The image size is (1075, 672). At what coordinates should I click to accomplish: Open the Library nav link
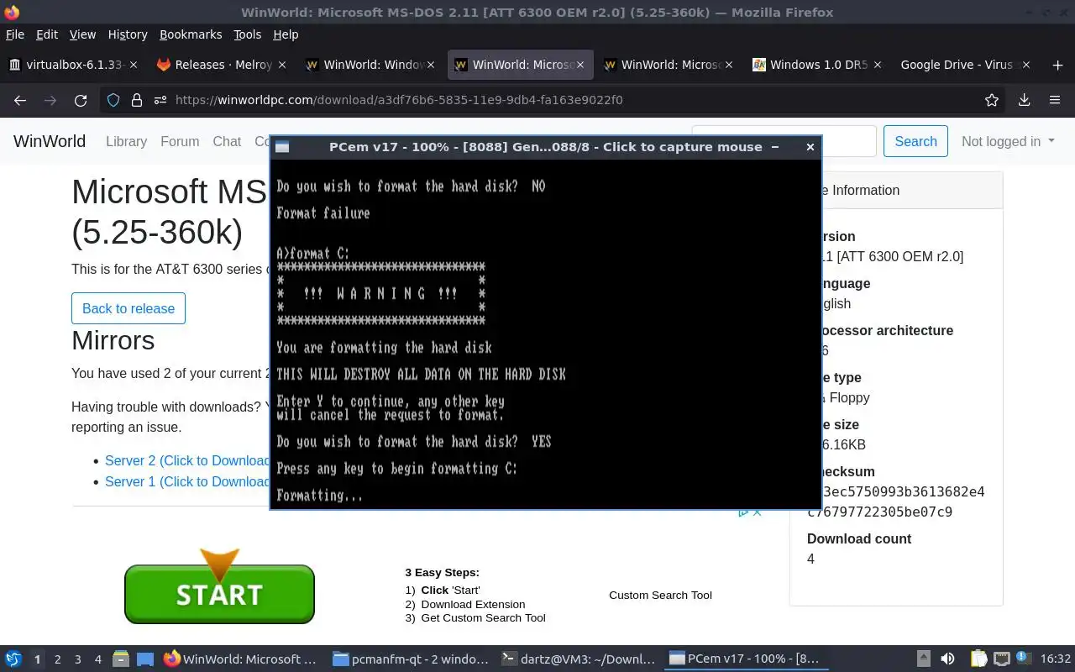[126, 141]
